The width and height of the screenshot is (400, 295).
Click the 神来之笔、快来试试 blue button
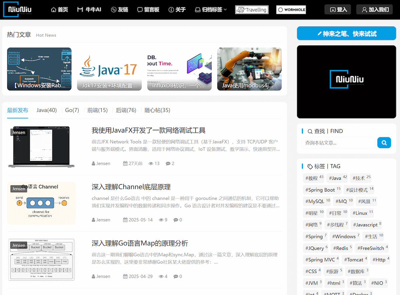[x=346, y=34]
